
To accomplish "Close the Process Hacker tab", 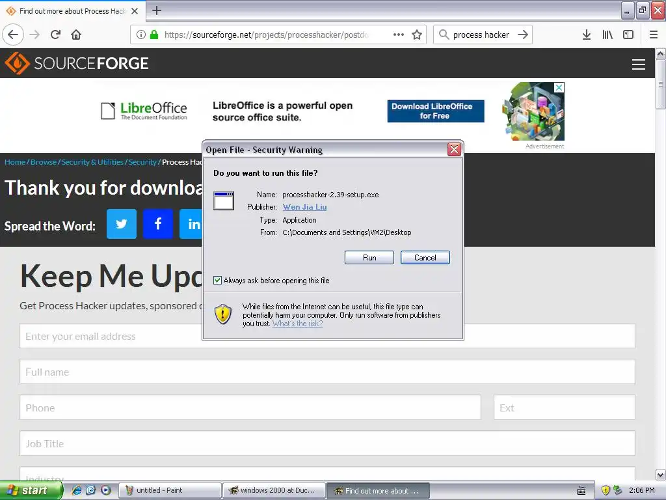I will [135, 10].
